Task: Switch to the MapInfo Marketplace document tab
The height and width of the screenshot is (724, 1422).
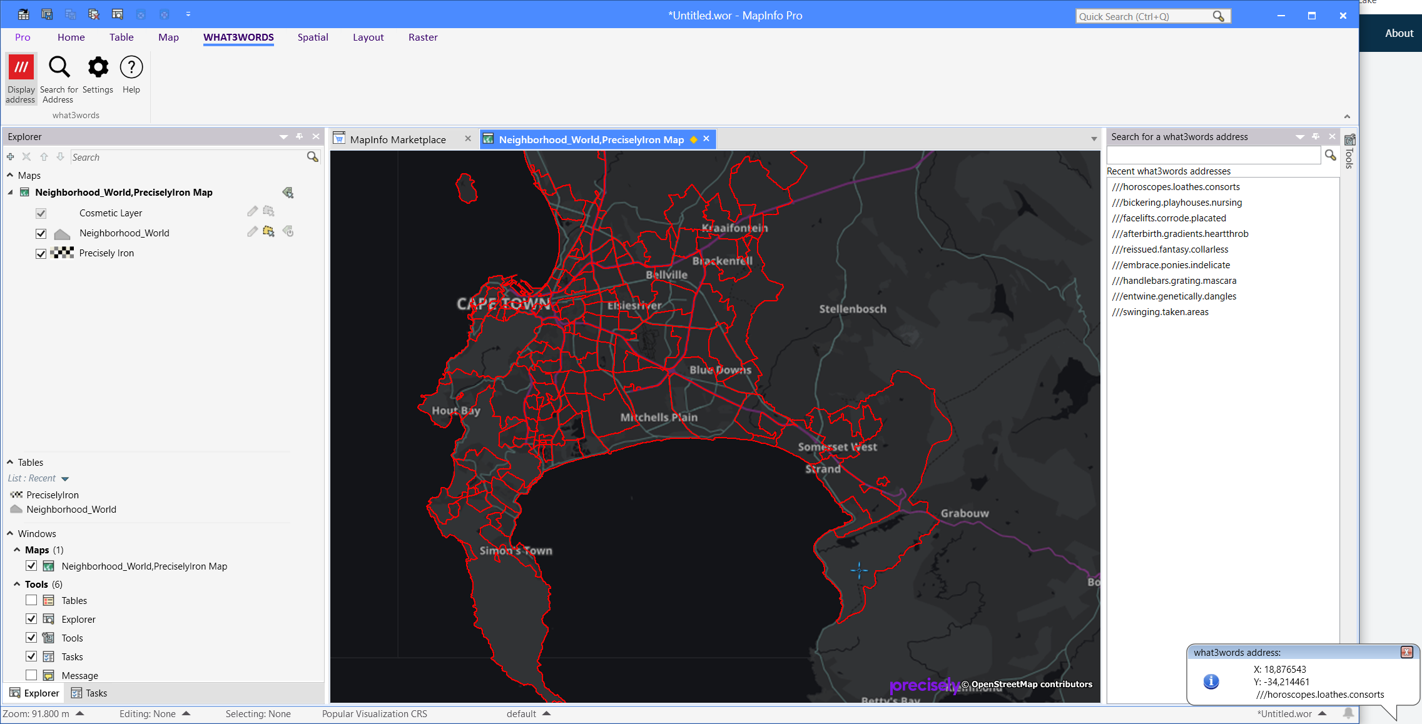Action: [398, 139]
